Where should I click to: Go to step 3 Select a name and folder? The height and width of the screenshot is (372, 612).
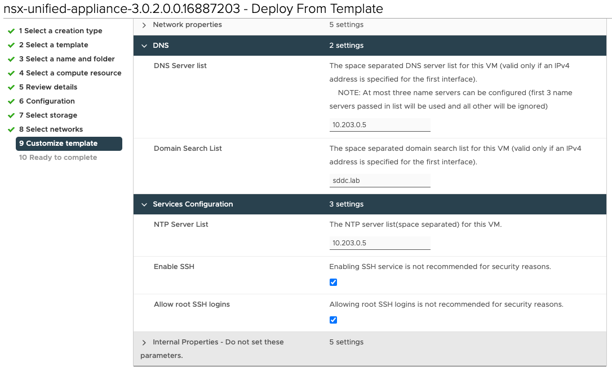[66, 59]
